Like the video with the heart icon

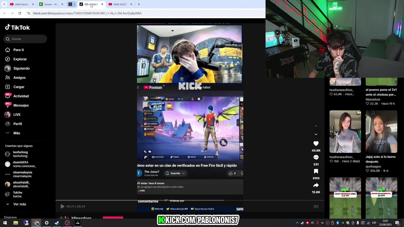[x=316, y=143]
